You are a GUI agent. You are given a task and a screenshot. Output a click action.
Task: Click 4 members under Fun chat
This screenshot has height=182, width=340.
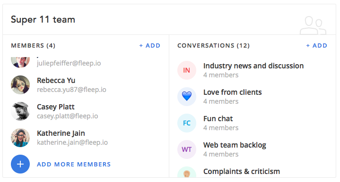point(221,128)
